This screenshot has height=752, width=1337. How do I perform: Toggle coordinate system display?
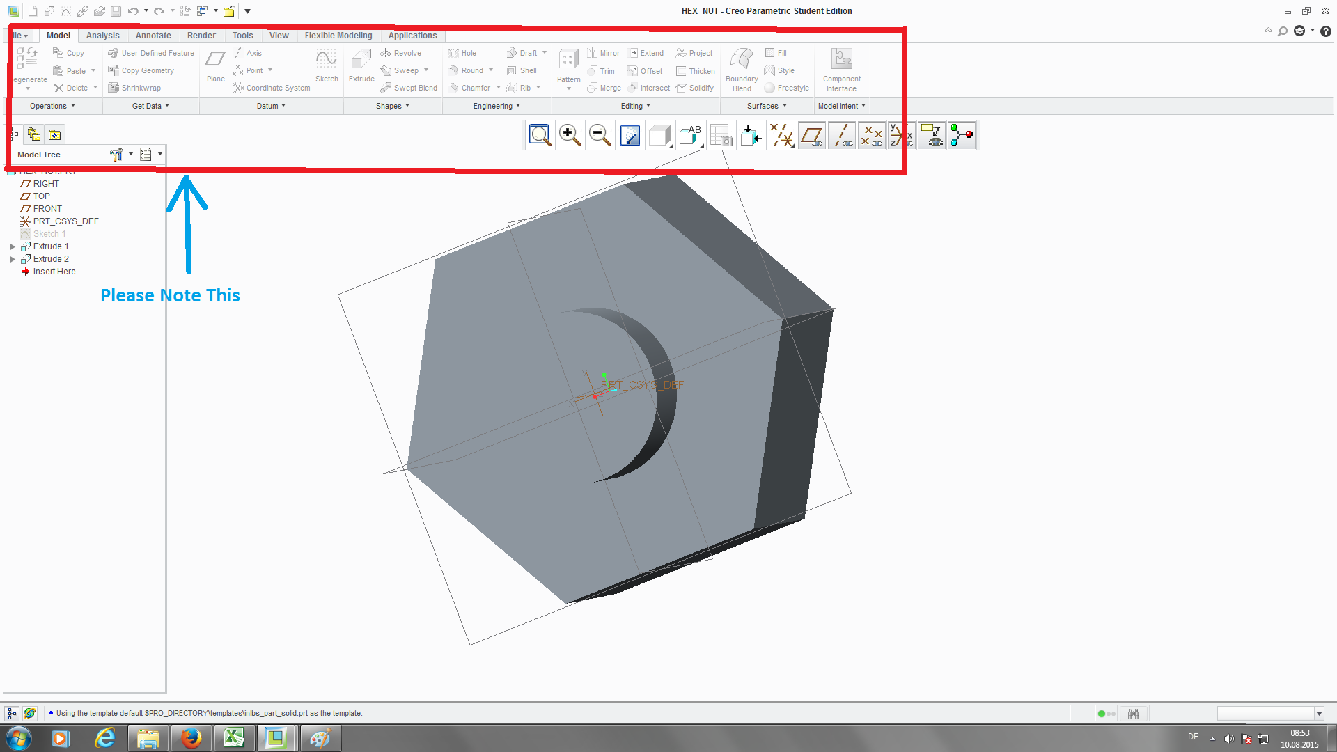tap(901, 135)
